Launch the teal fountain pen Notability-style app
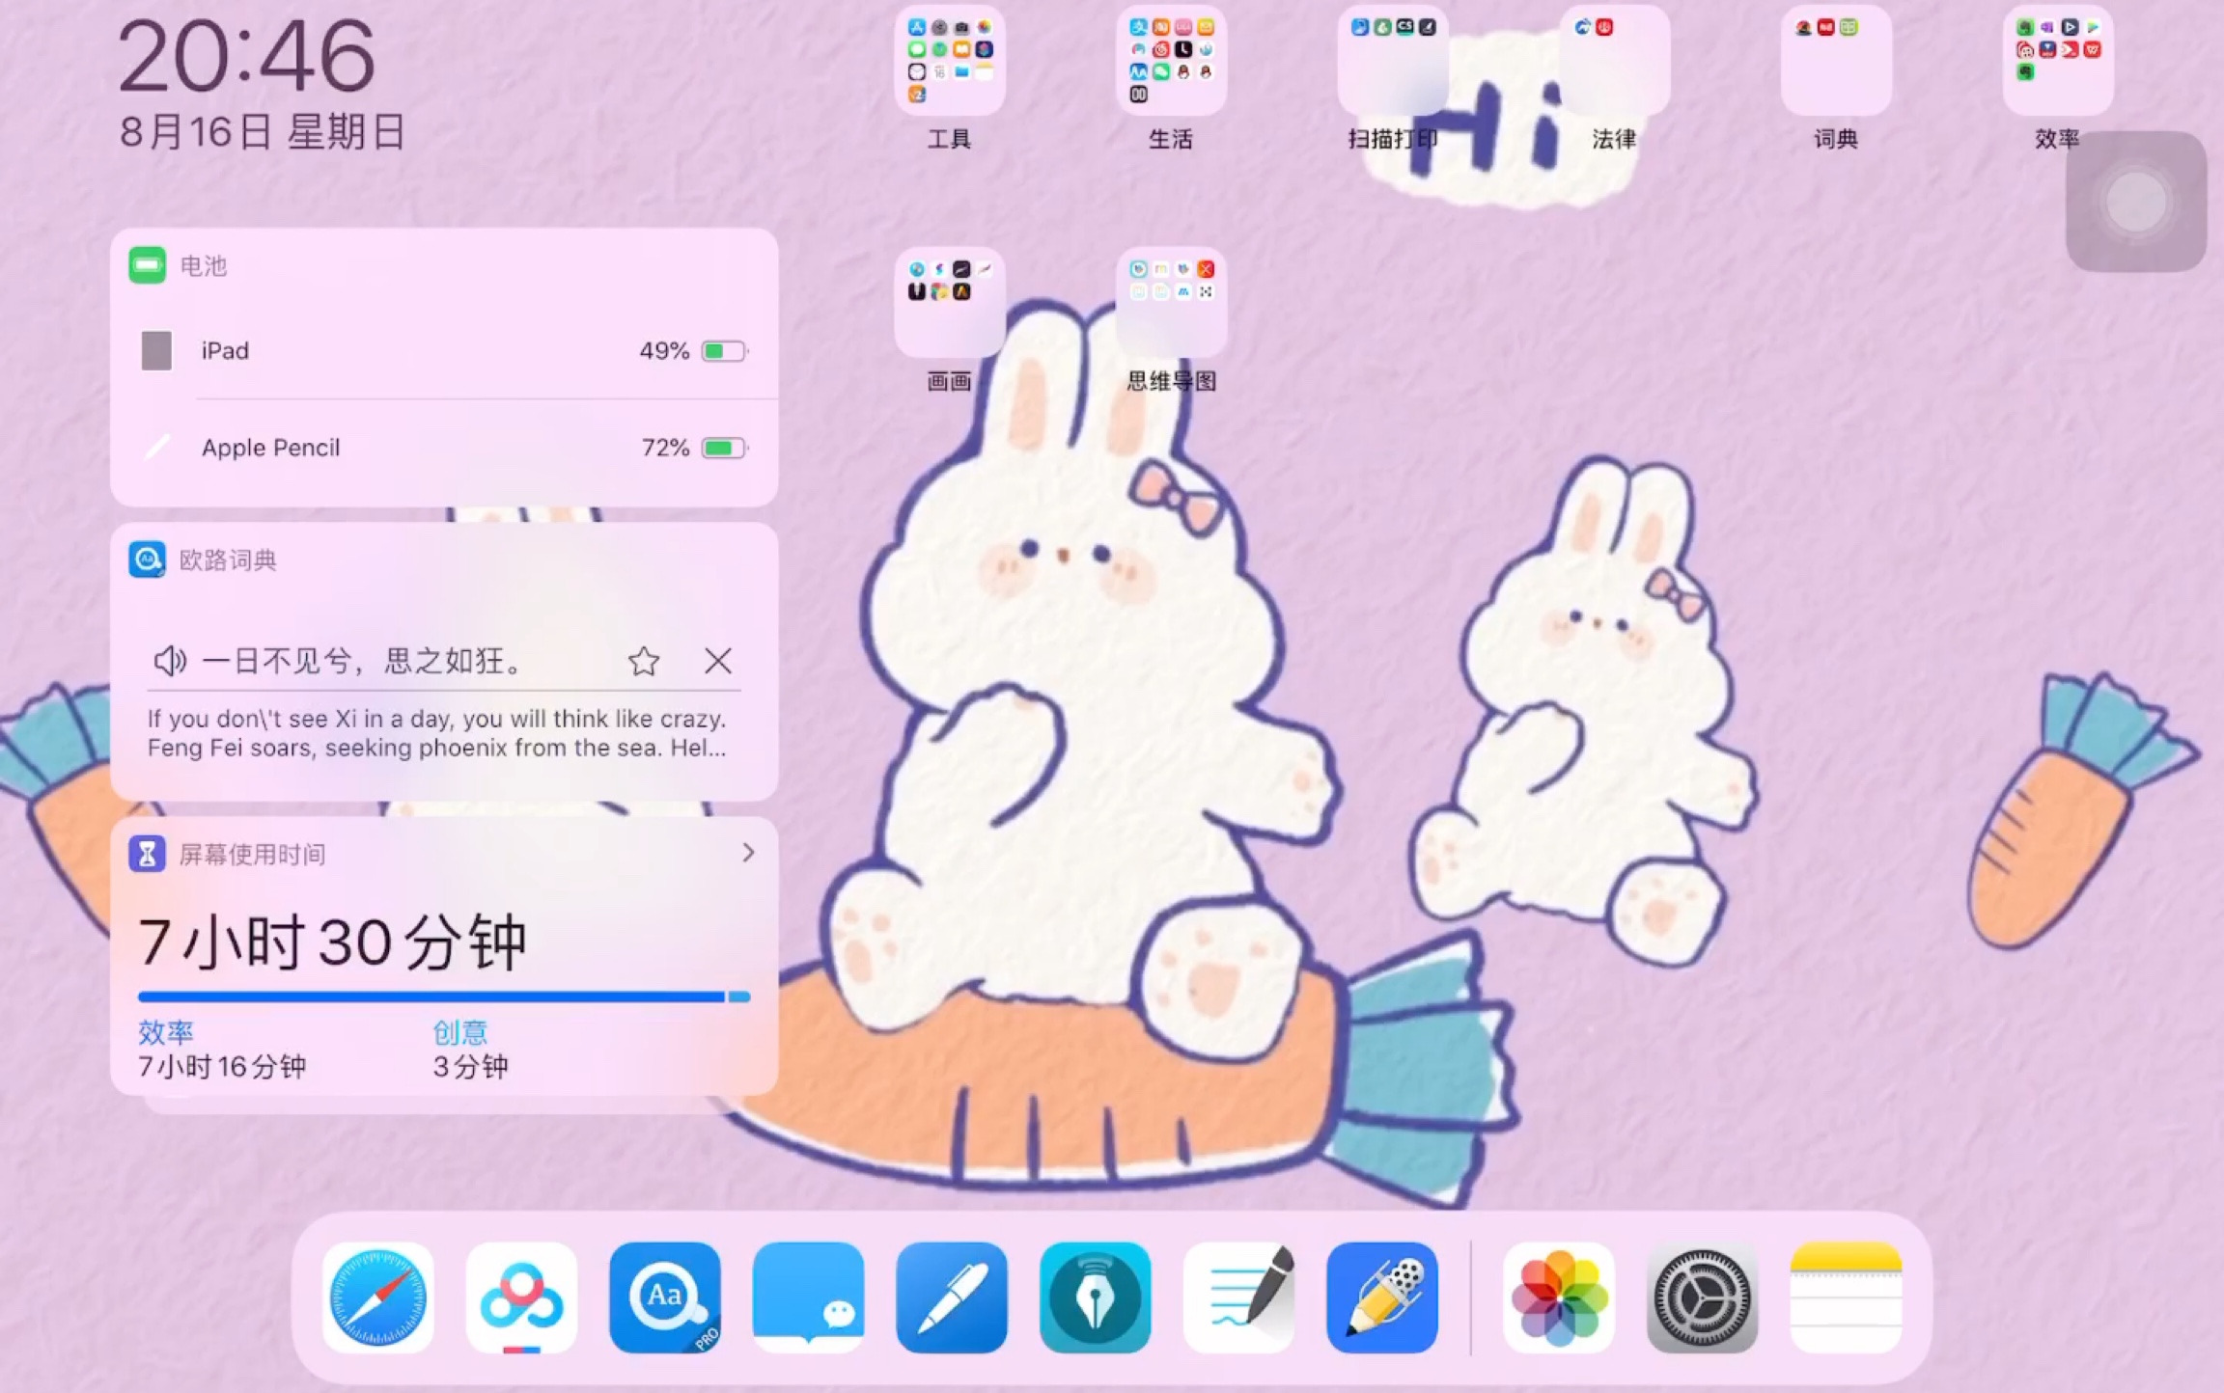2224x1393 pixels. [x=1096, y=1297]
